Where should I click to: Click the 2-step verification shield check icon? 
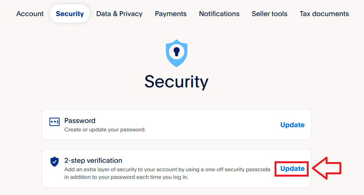tap(55, 162)
